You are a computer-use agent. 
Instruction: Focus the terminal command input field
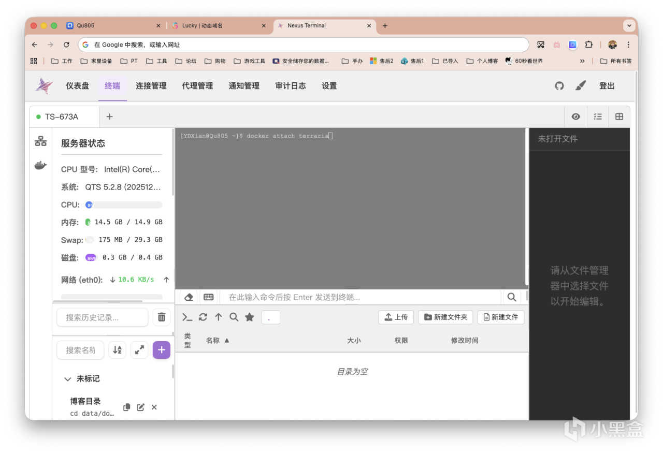coord(361,297)
